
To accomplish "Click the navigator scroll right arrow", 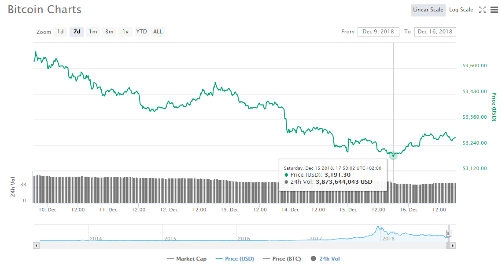I will pos(453,245).
